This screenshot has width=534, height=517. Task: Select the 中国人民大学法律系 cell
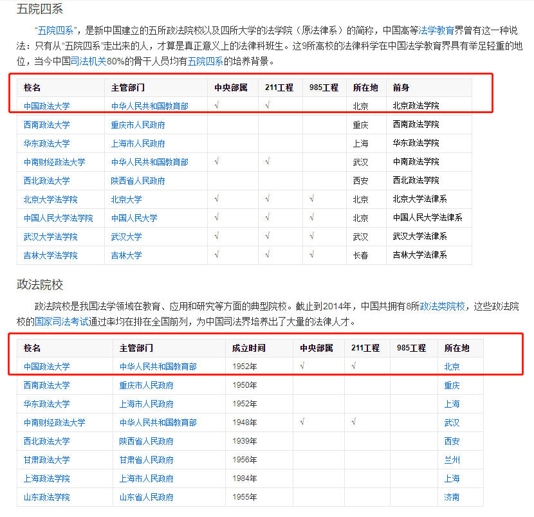tap(429, 218)
